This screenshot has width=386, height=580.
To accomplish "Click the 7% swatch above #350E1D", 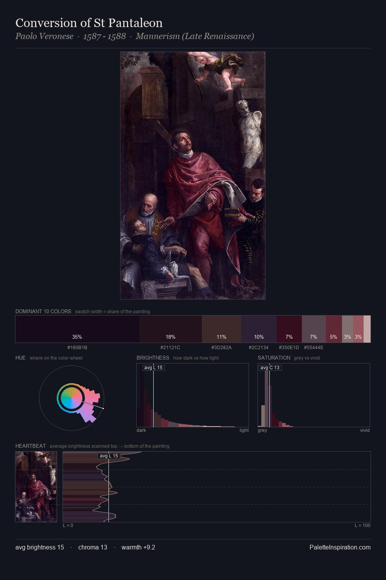I will [x=289, y=329].
